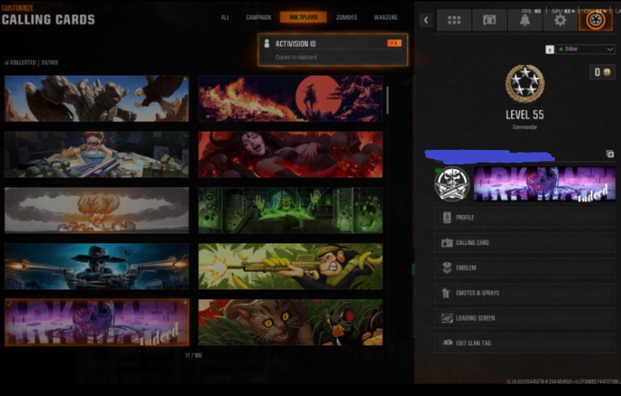The width and height of the screenshot is (621, 396).
Task: Expand the Online status dropdown
Action: (x=585, y=49)
